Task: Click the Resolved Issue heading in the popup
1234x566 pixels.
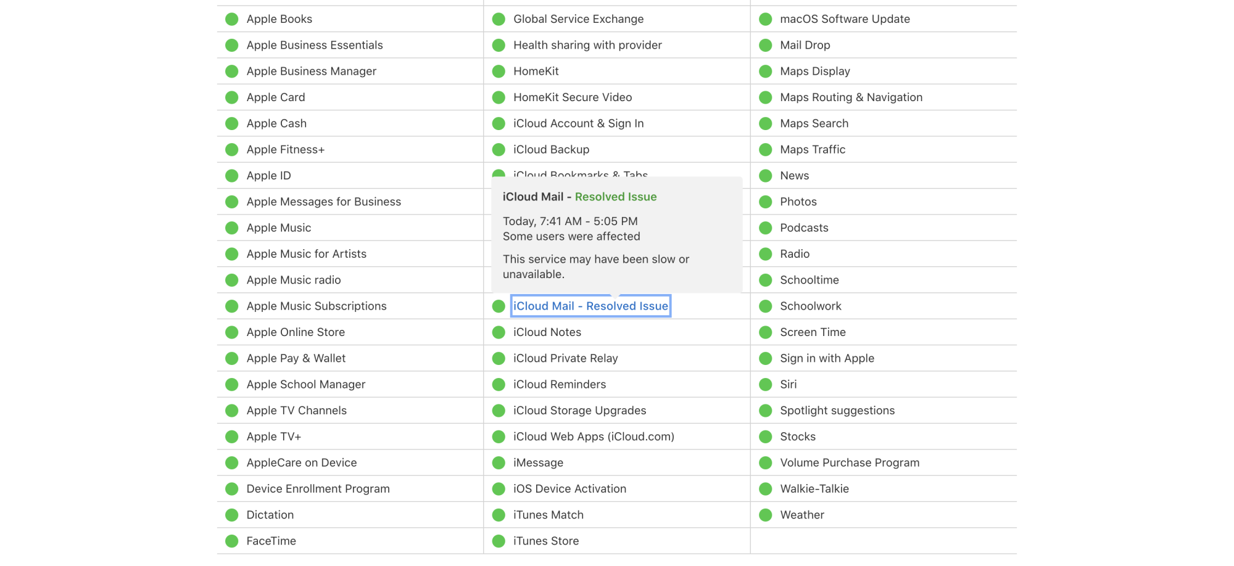Action: pos(615,197)
